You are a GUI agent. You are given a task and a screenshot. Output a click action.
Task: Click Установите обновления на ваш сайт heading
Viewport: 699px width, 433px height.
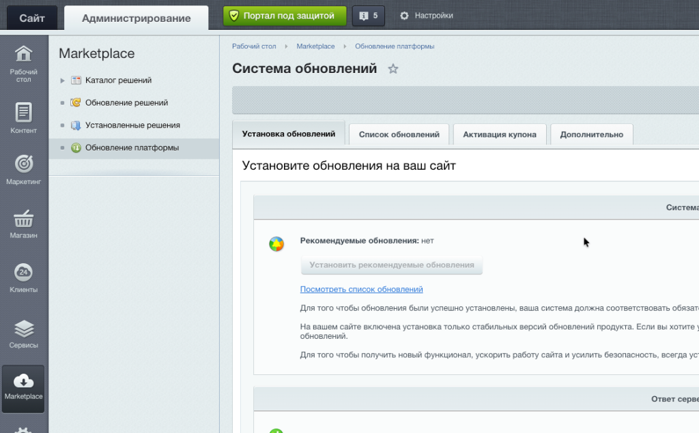pyautogui.click(x=349, y=166)
